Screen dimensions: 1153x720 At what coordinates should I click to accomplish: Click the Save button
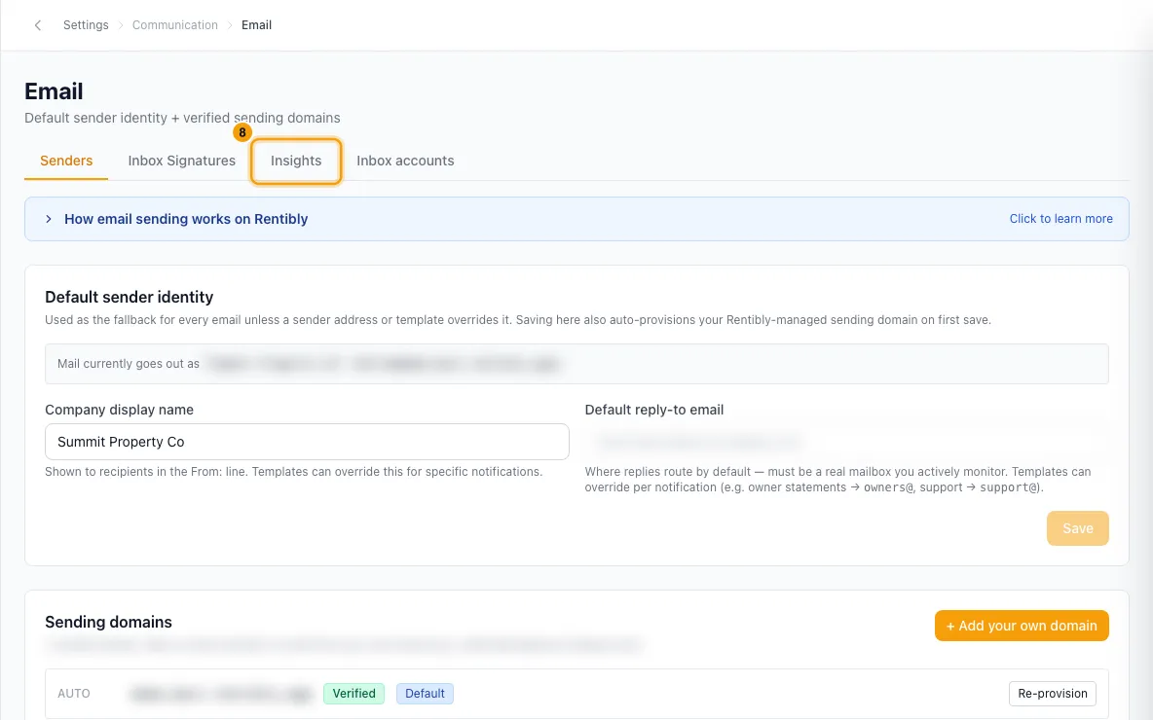1077,528
